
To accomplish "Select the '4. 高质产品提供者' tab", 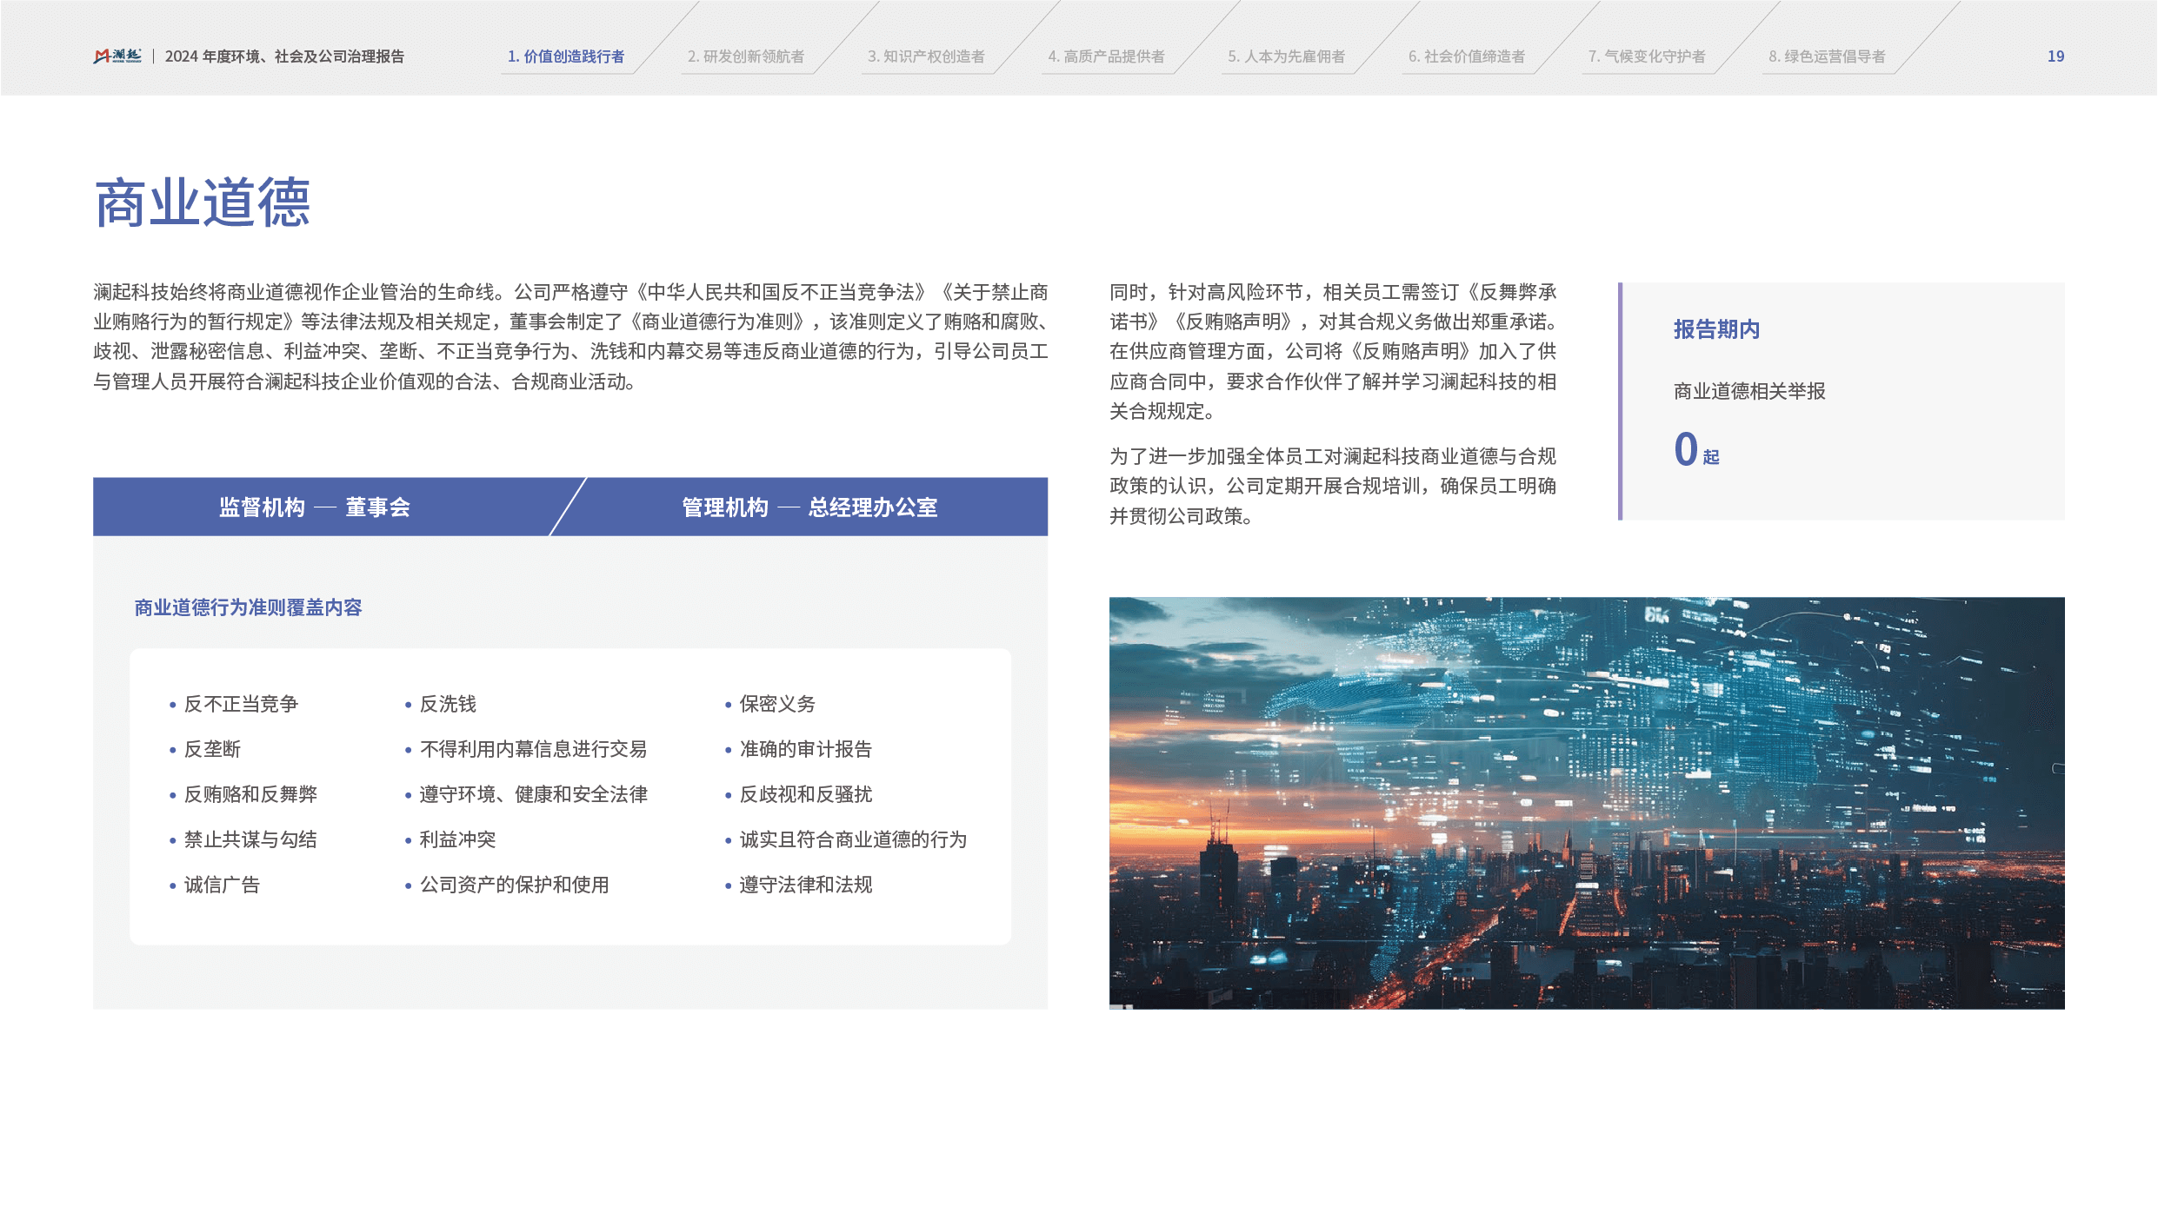I will pos(1106,56).
